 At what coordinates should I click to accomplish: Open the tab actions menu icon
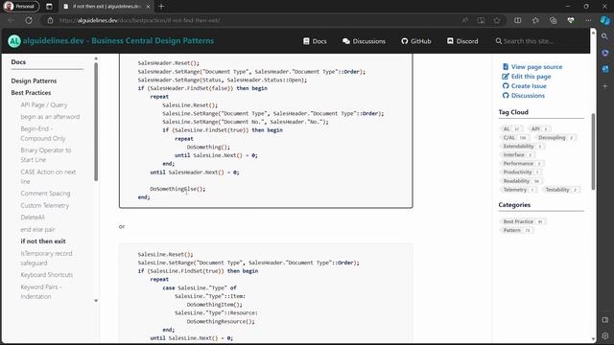point(49,7)
